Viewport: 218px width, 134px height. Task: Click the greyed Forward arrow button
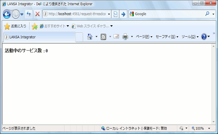click(16, 14)
